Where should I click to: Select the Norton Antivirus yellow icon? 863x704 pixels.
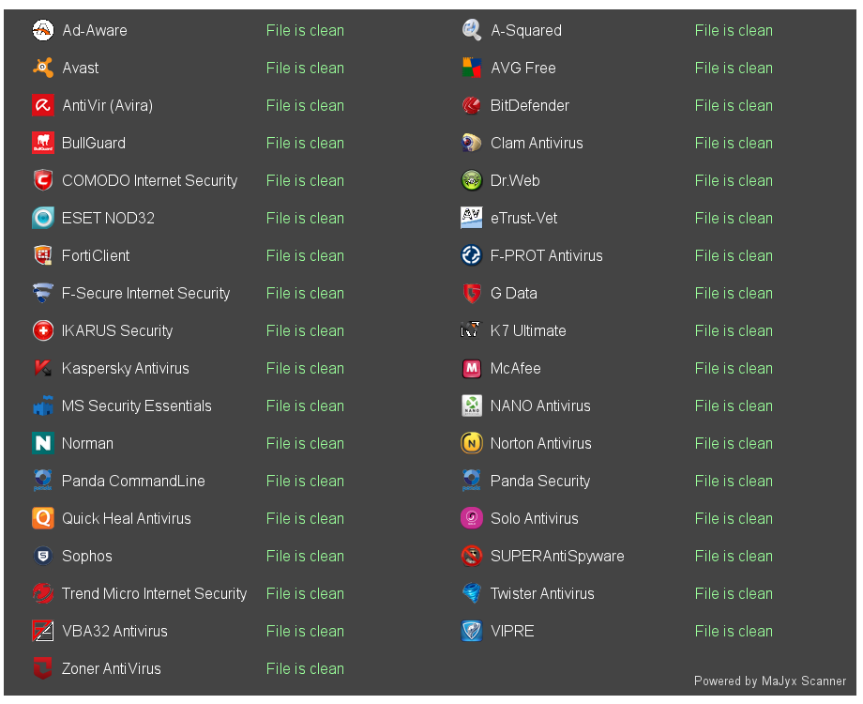(x=472, y=443)
